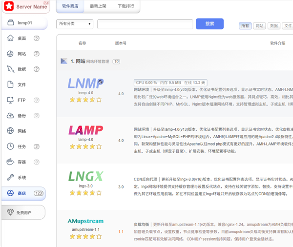The height and width of the screenshot is (247, 293).
Task: Click the LNMP software logo
Action: (85, 83)
